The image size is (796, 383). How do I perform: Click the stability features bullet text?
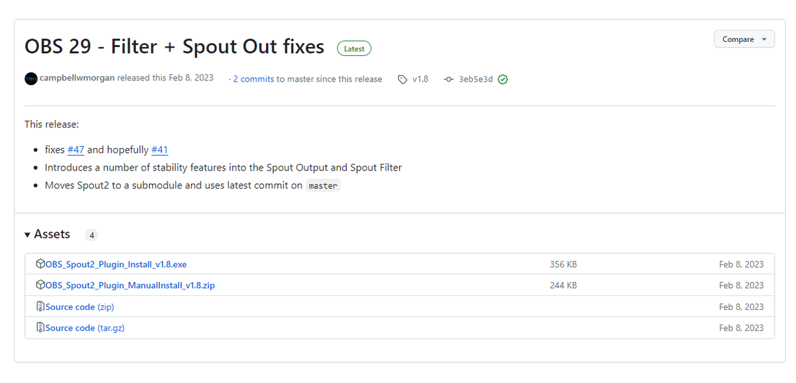point(224,167)
